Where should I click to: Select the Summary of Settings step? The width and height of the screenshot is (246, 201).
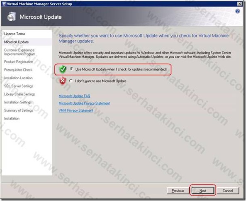point(19,110)
